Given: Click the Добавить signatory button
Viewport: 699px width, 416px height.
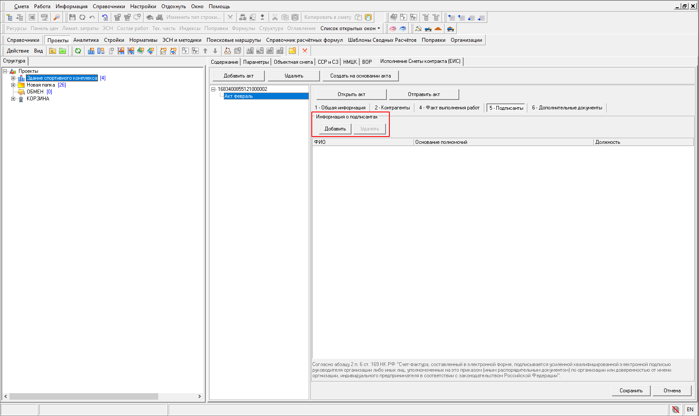Looking at the screenshot, I should click(335, 129).
